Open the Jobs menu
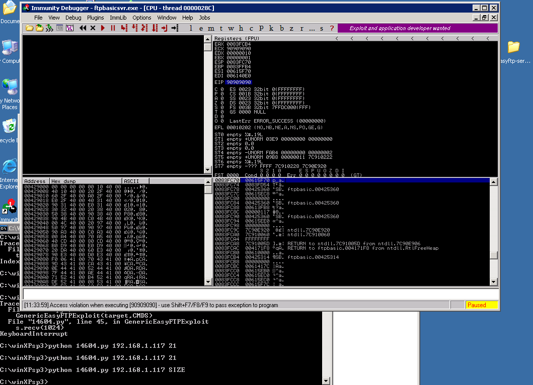 click(x=204, y=18)
